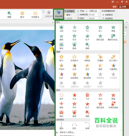
Task: Pick 弹跳 in the ribbon animation gallery
Action: tap(9, 14)
